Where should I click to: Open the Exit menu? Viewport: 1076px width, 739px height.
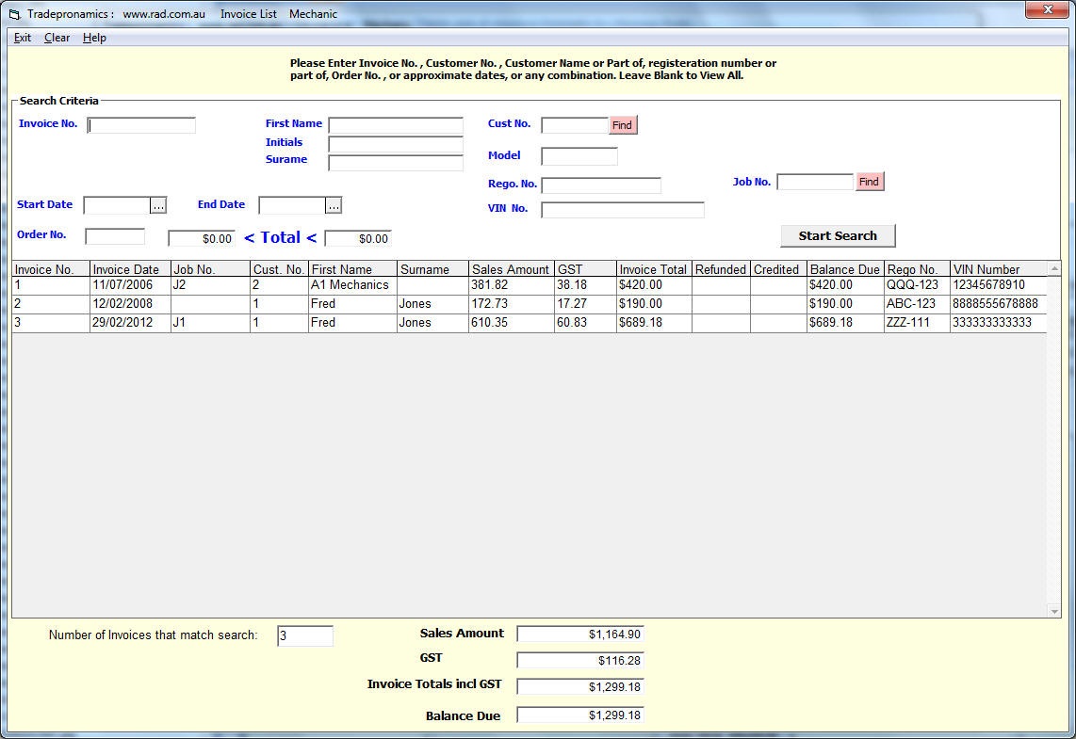tap(22, 38)
